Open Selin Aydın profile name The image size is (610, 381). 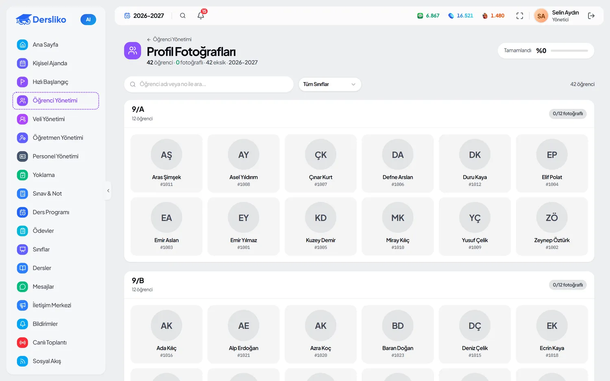point(565,13)
